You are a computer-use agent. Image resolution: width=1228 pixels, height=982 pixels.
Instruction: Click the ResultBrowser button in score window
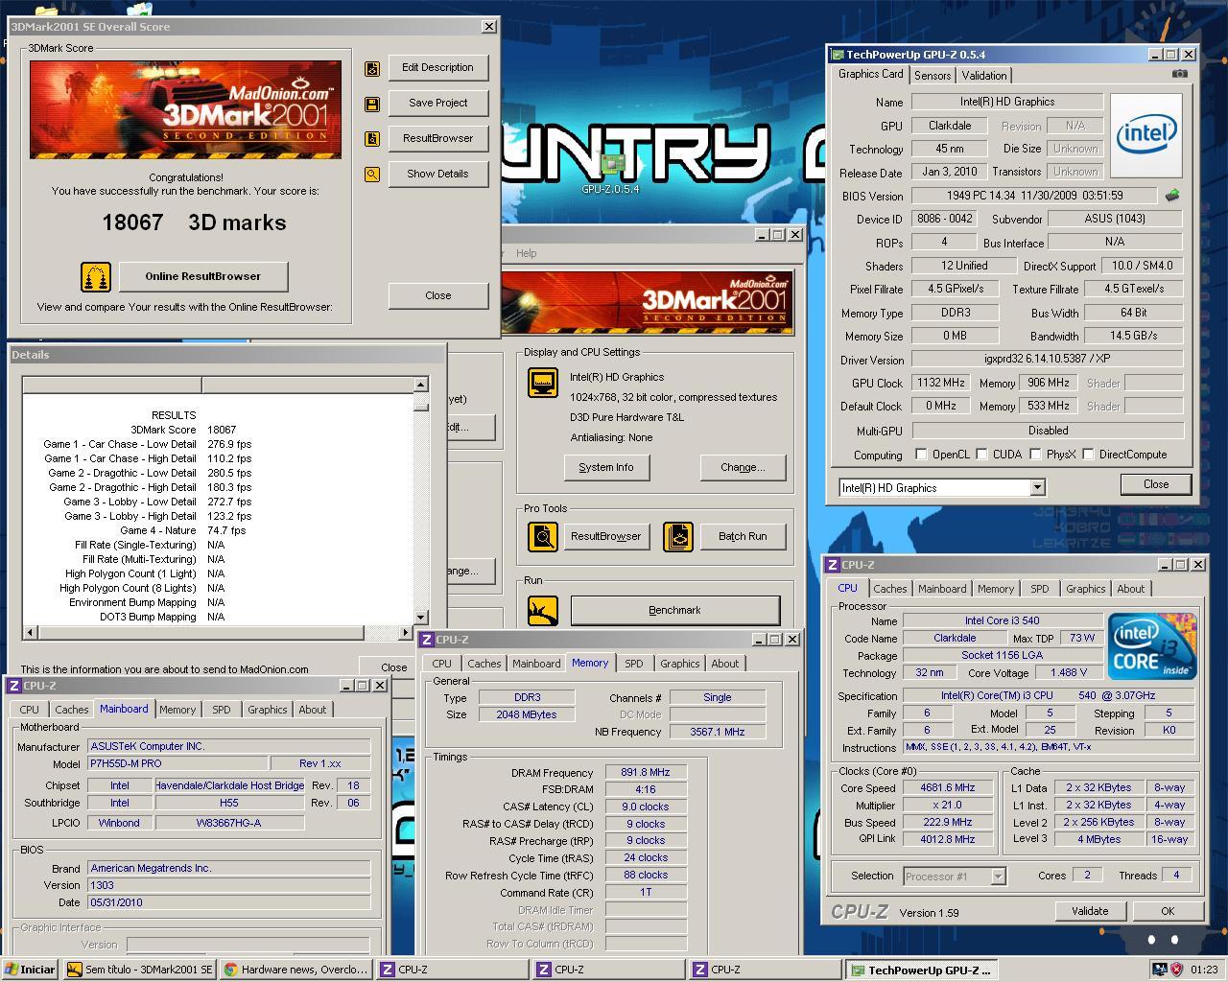[437, 139]
